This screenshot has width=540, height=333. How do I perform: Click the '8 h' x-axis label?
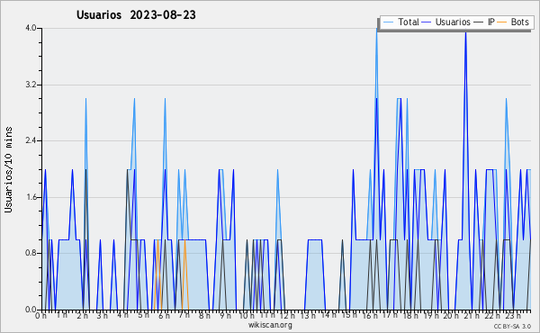pyautogui.click(x=204, y=316)
